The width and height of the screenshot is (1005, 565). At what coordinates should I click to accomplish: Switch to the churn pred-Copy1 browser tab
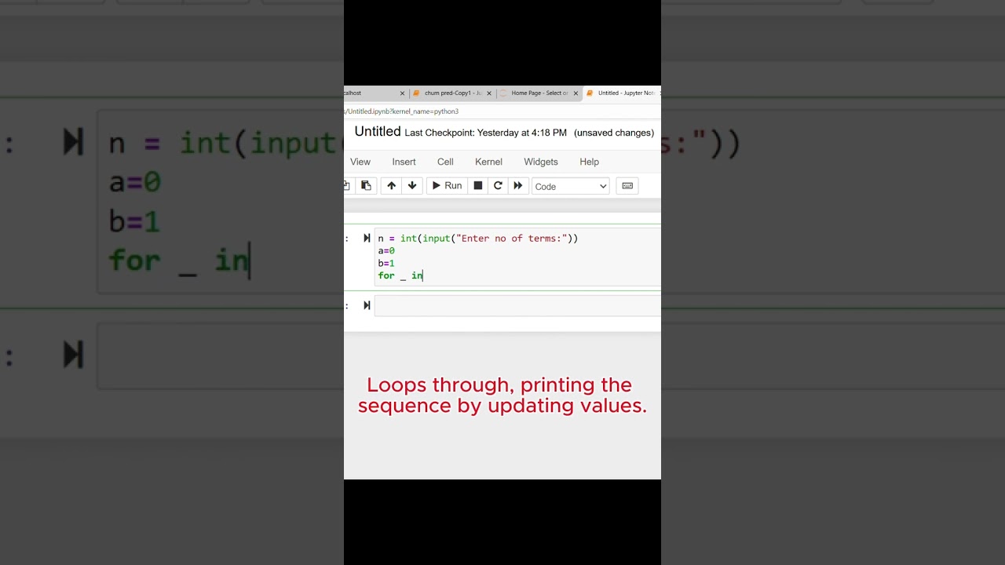click(x=451, y=93)
